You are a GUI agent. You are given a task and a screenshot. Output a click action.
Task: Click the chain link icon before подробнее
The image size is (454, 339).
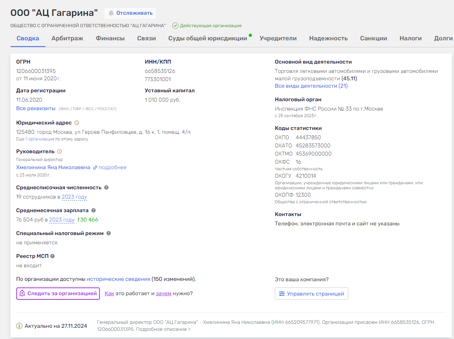[95, 168]
